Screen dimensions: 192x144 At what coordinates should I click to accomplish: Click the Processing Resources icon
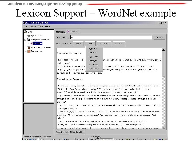point(29,47)
